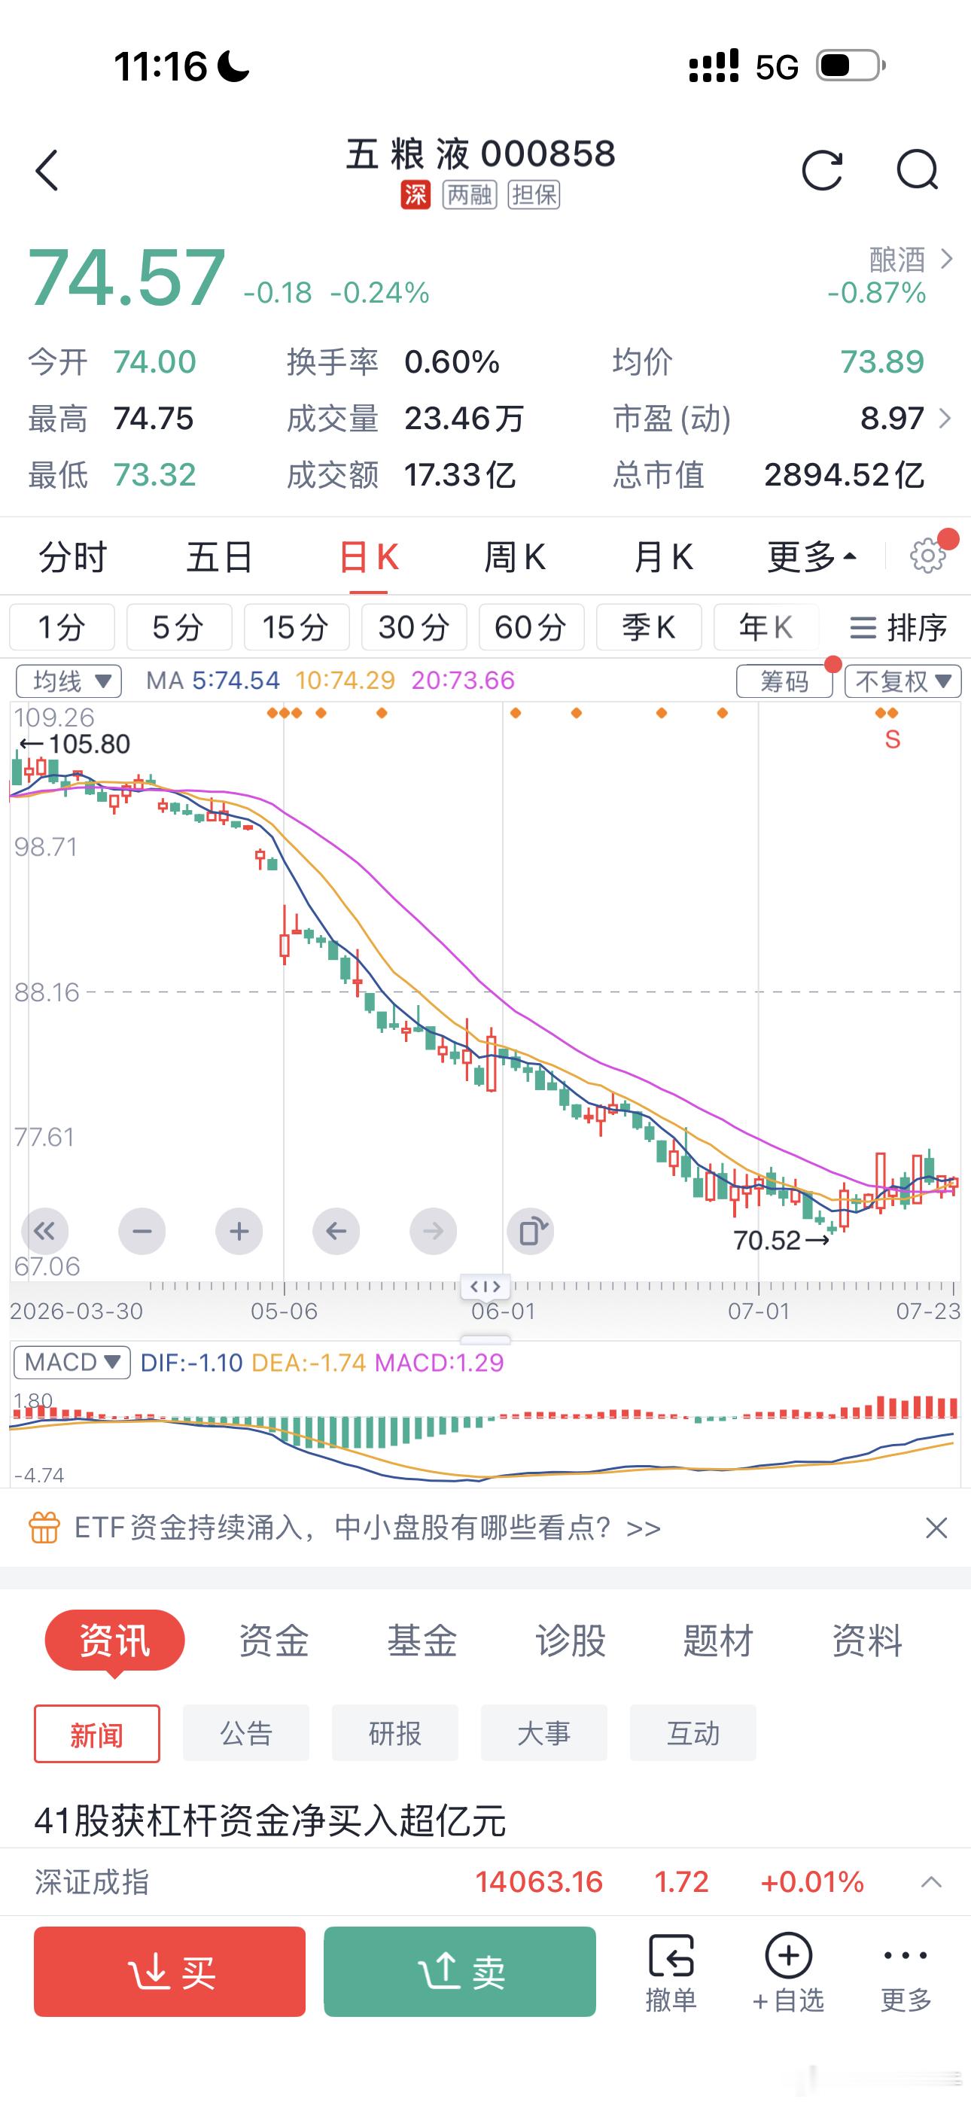
Task: Open the 题材 themes tab
Action: tap(718, 1640)
